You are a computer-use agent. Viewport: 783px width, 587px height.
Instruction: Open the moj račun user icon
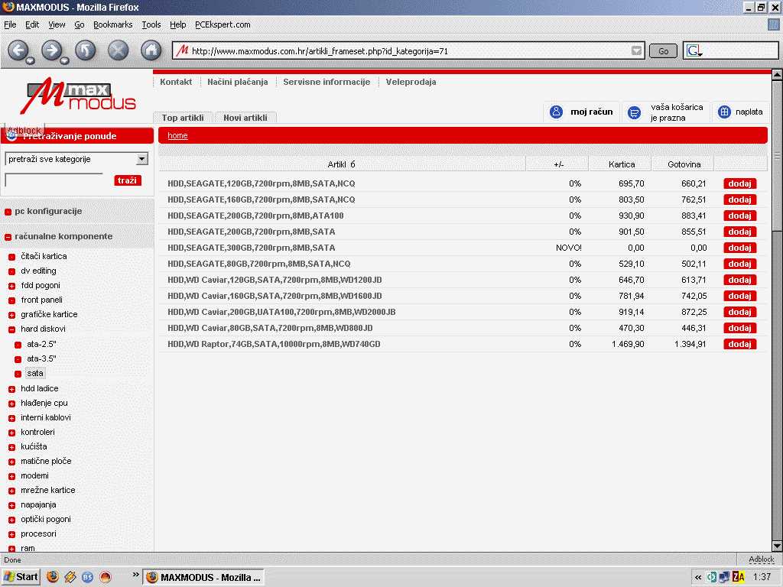[557, 112]
